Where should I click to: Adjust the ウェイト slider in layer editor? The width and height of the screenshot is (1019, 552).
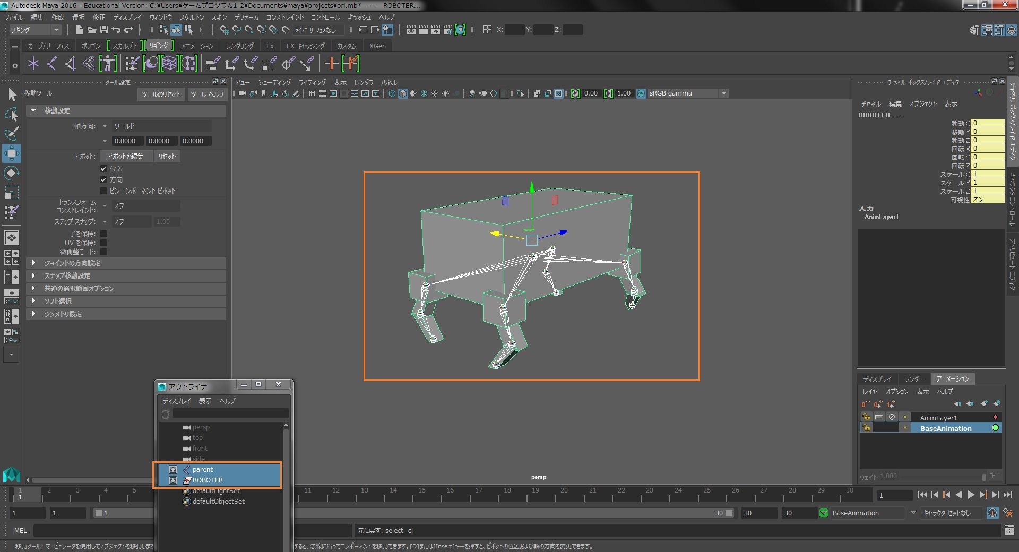click(984, 477)
